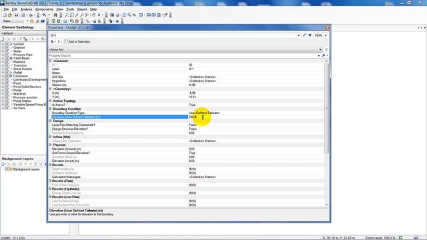
Task: Click New icon in Element Symbology toolbar
Action: tap(3, 39)
